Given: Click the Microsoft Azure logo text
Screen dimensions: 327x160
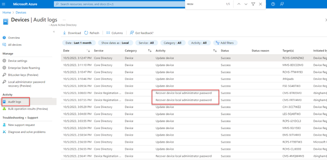Looking at the screenshot, I should coord(25,4).
